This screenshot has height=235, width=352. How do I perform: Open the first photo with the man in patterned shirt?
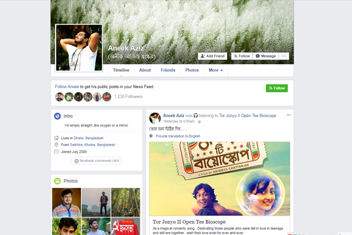coord(66,202)
